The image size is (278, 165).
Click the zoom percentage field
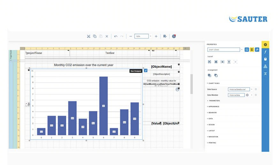point(142,36)
